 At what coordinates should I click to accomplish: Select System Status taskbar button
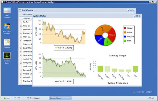pos(60,98)
